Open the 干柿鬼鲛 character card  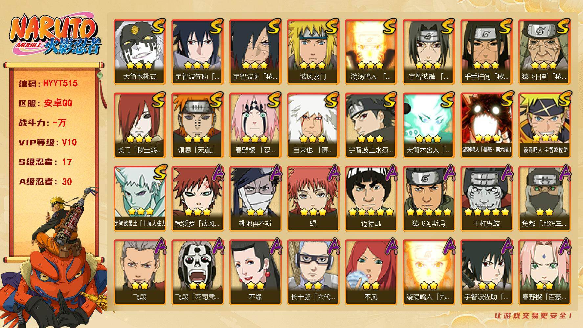486,199
